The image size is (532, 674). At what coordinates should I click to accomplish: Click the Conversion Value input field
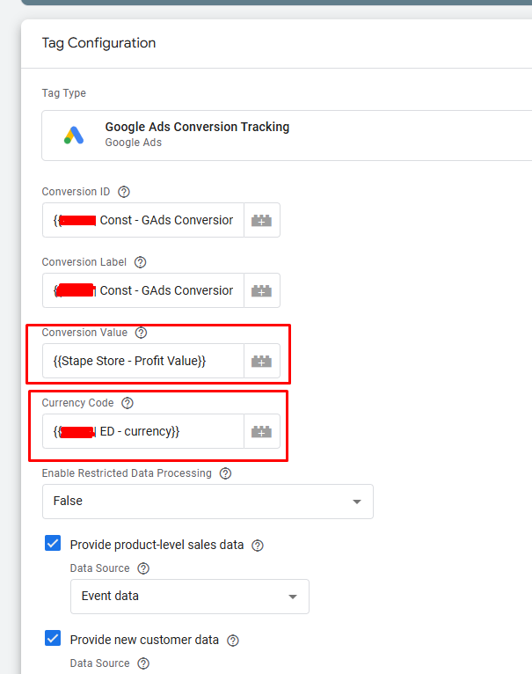(143, 361)
